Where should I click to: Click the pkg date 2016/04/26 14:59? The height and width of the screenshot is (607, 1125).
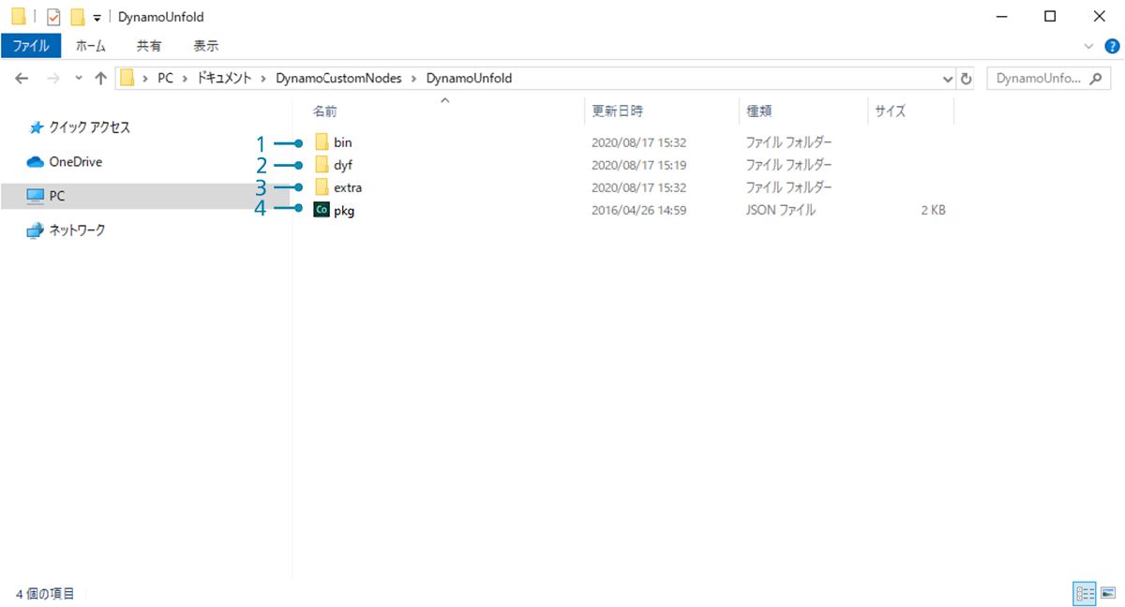tap(639, 211)
